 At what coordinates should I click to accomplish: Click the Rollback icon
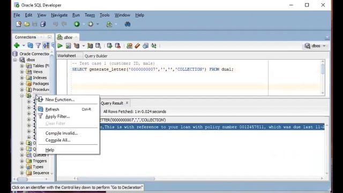coord(118,46)
